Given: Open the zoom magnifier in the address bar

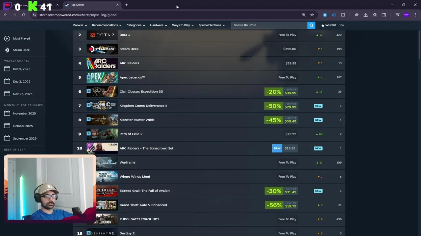Looking at the screenshot, I should pyautogui.click(x=304, y=15).
